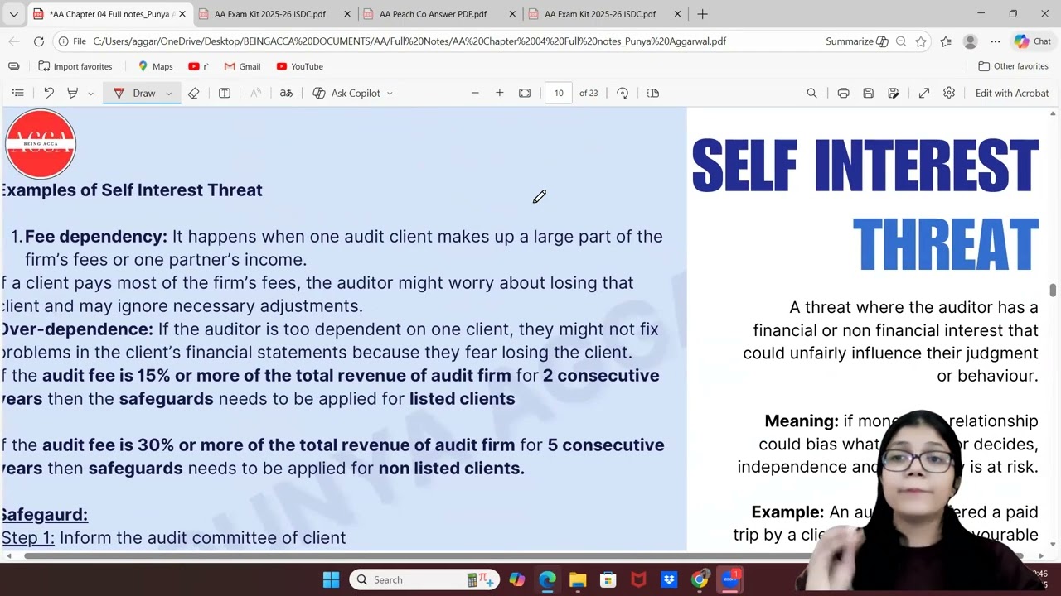This screenshot has height=596, width=1061.
Task: Click the Add text box icon
Action: [x=225, y=93]
